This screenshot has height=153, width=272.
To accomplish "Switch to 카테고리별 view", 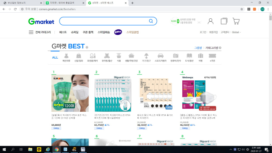I will pyautogui.click(x=212, y=48).
